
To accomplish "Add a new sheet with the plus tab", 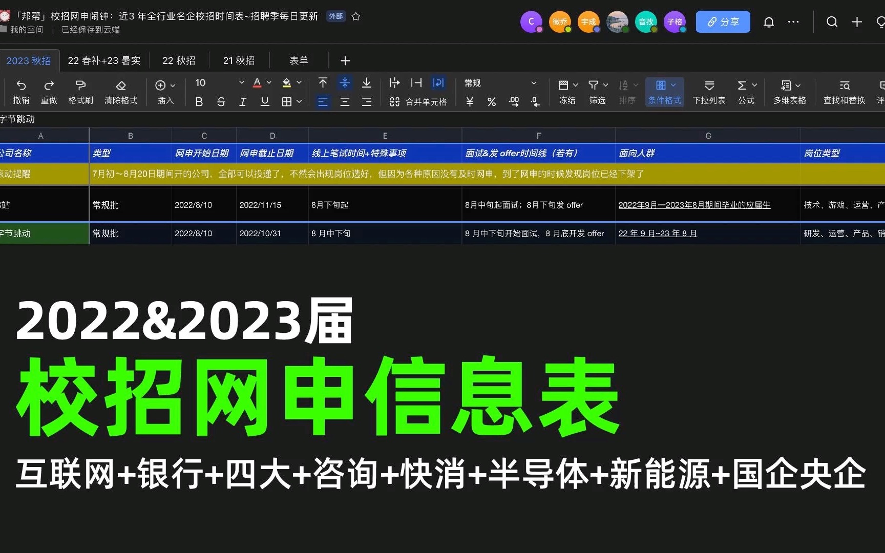I will coord(345,61).
